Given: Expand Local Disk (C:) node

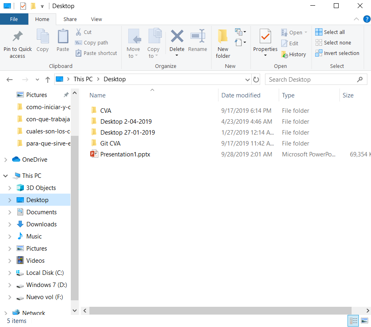Looking at the screenshot, I should [x=10, y=273].
